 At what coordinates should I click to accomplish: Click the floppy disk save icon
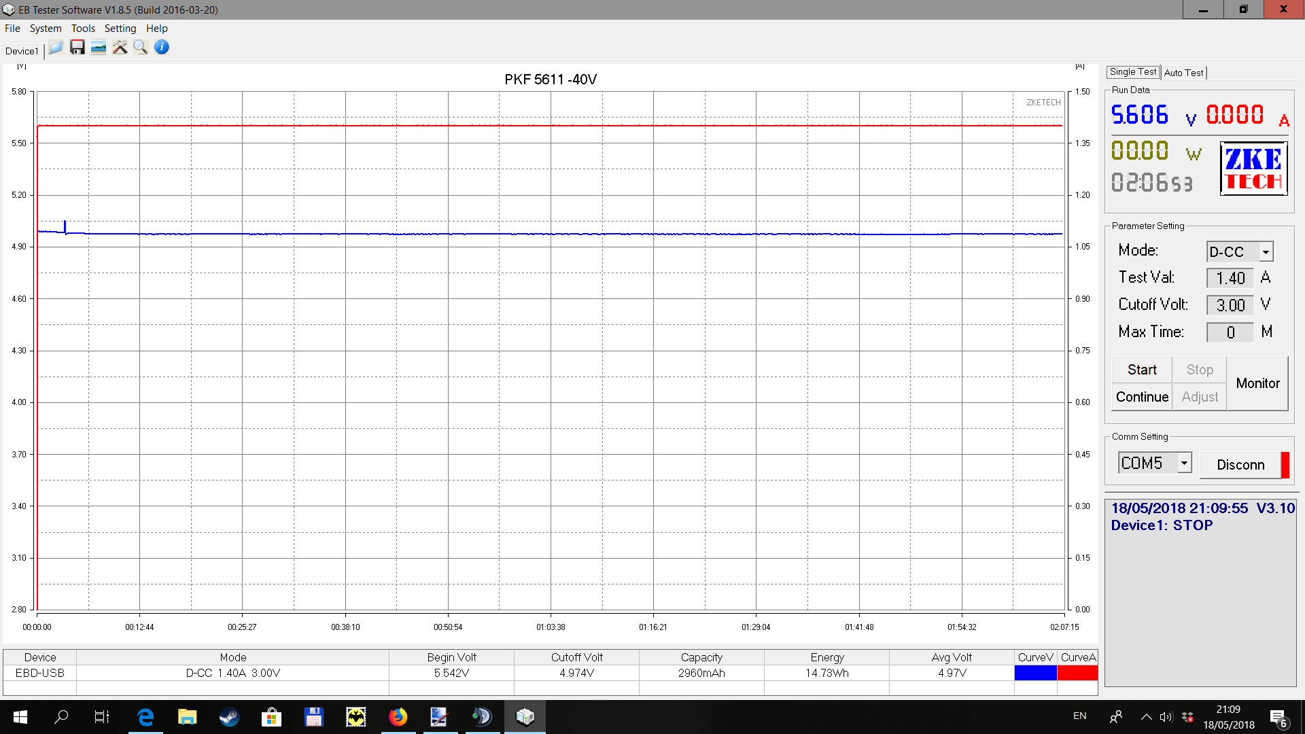77,47
